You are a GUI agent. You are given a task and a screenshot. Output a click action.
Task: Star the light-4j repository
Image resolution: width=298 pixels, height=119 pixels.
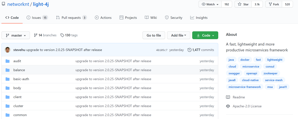coord(243,4)
